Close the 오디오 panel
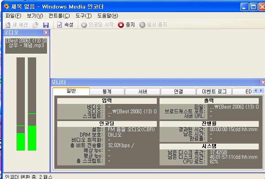 click(46, 32)
